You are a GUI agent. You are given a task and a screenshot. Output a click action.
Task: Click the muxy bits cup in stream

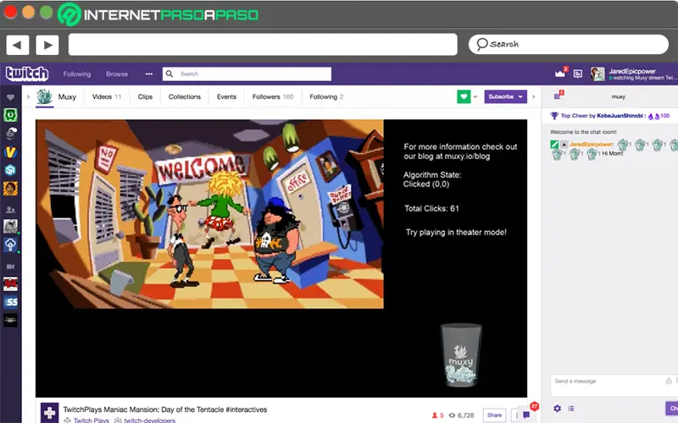pos(460,354)
